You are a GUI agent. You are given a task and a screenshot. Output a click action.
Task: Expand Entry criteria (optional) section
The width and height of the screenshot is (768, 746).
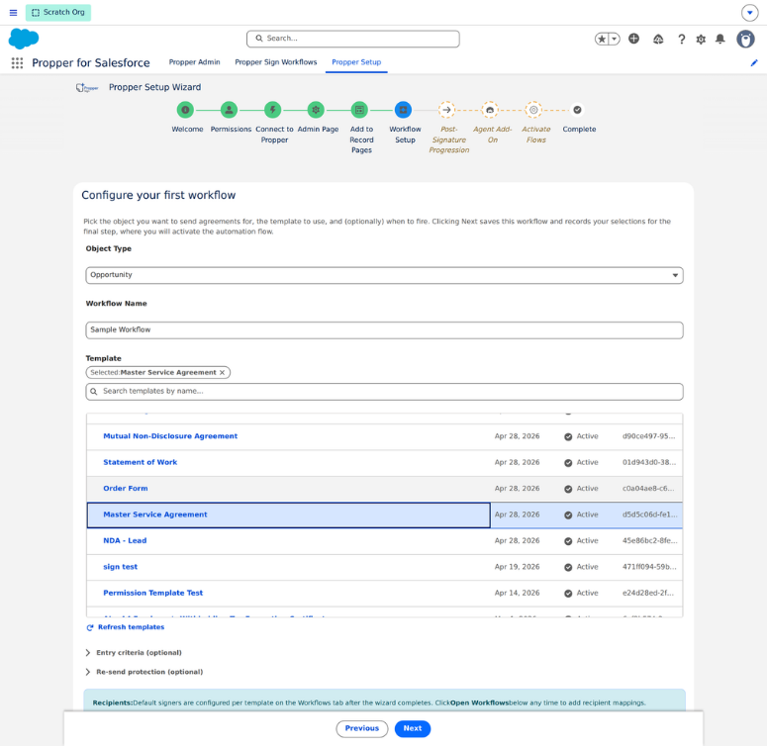tap(135, 653)
